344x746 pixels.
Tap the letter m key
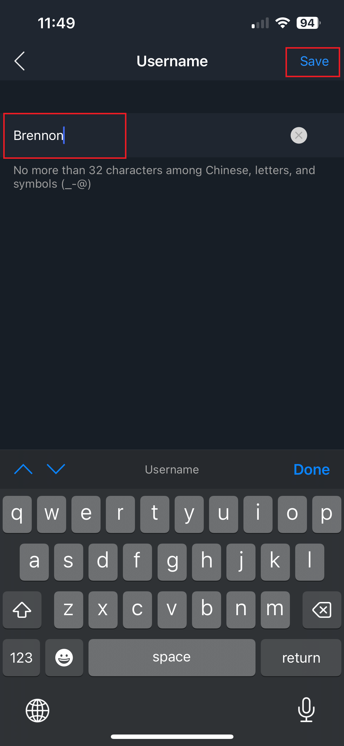coord(275,610)
